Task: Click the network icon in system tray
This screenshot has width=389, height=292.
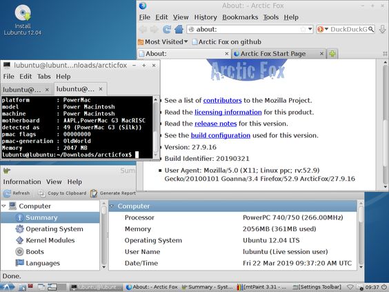Action: tap(350, 287)
